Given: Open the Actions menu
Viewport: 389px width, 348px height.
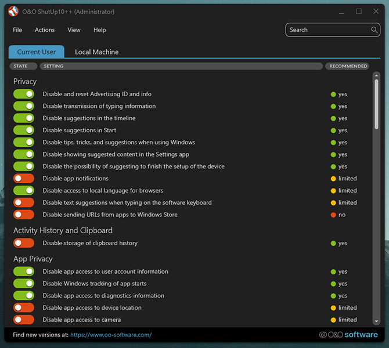Looking at the screenshot, I should (x=45, y=30).
